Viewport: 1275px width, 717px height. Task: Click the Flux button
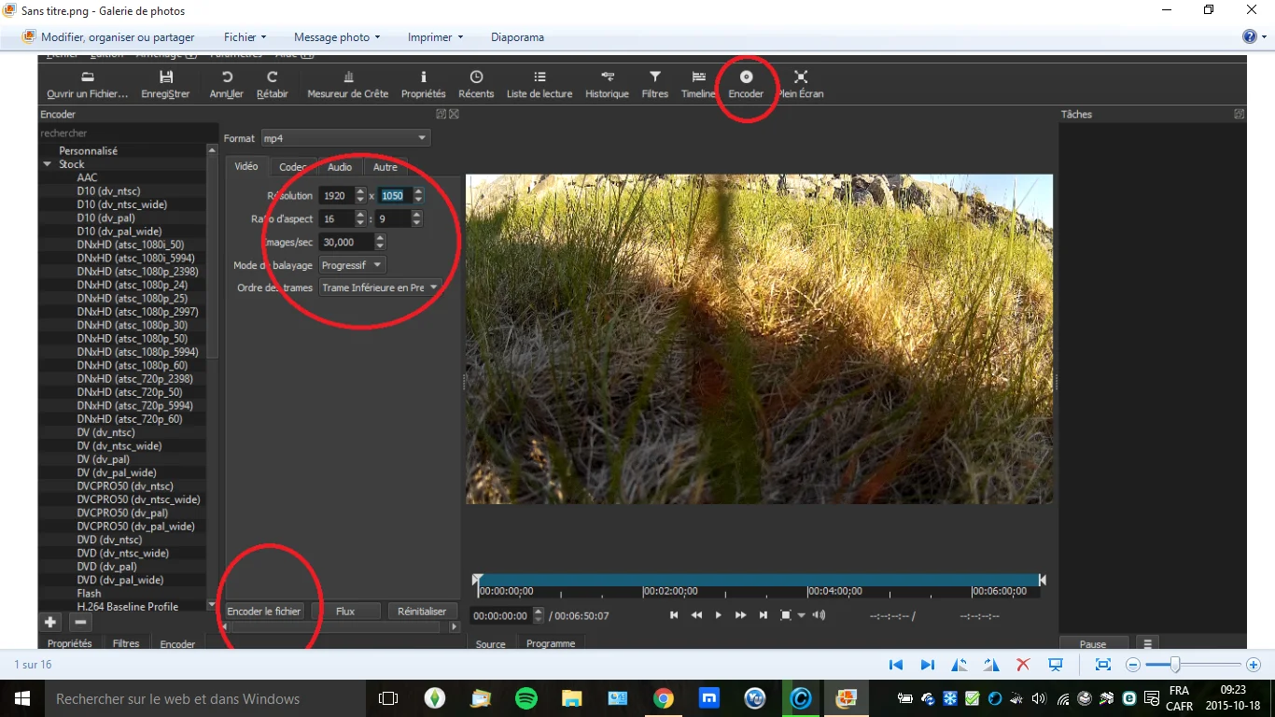[x=345, y=612]
